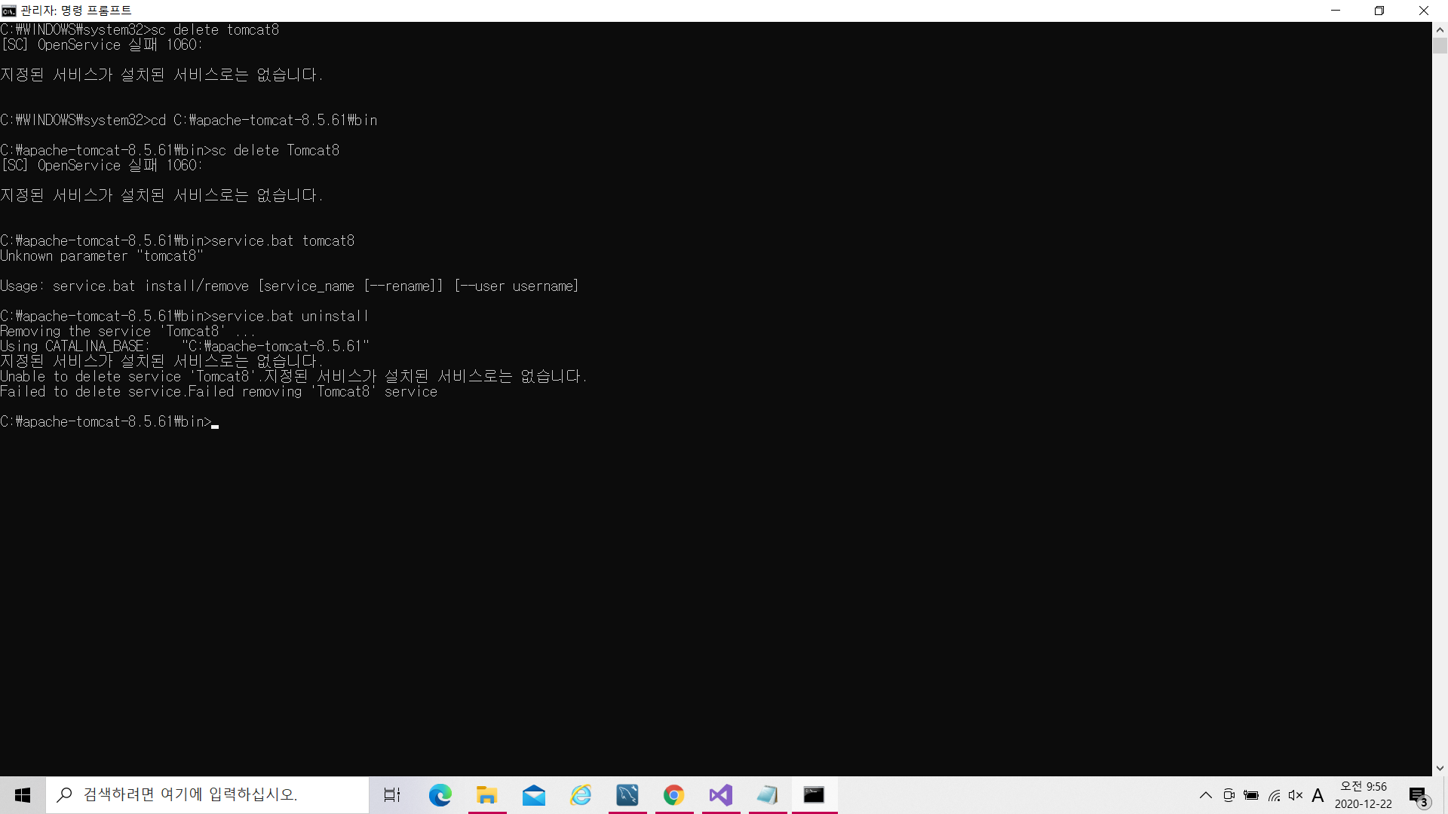Open the clock and date flyout
The width and height of the screenshot is (1448, 814).
point(1363,795)
